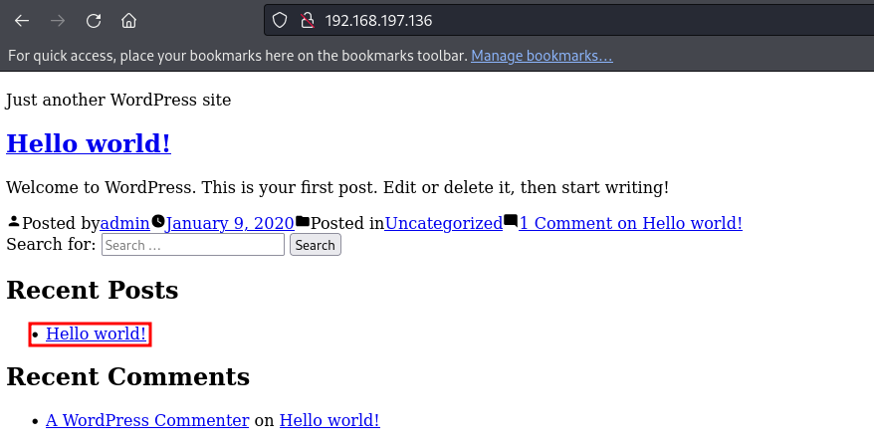Open the browser home page icon
Screen dimensions: 874x446
[128, 21]
